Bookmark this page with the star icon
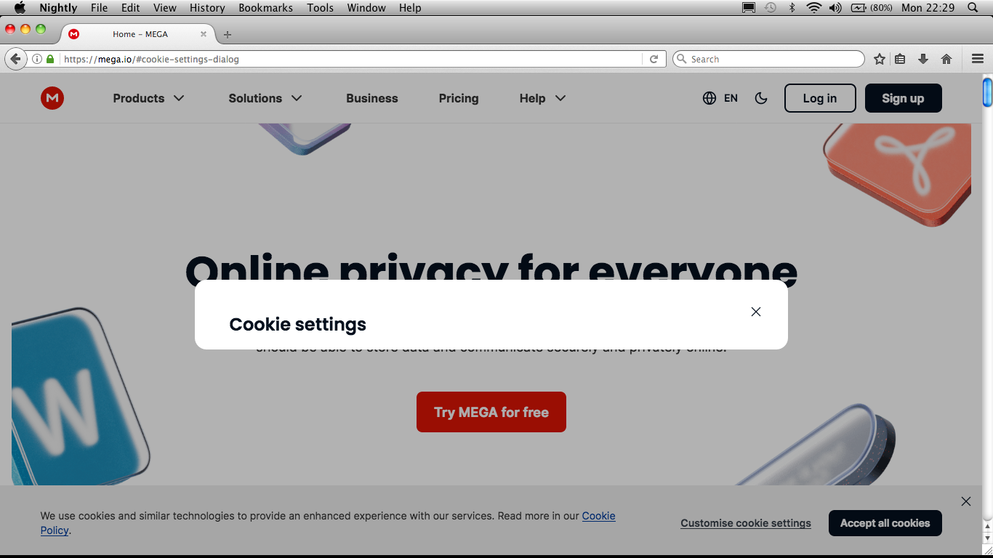The width and height of the screenshot is (993, 558). coord(880,59)
